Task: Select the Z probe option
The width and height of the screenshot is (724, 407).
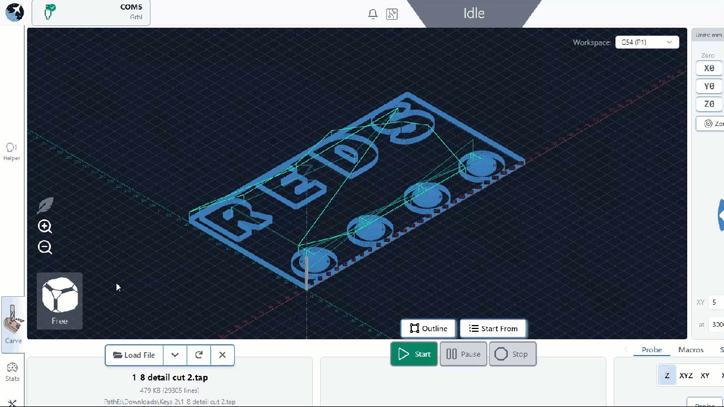Action: (x=667, y=375)
